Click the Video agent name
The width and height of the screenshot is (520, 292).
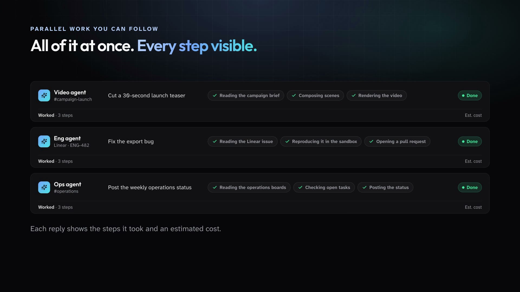(x=70, y=92)
